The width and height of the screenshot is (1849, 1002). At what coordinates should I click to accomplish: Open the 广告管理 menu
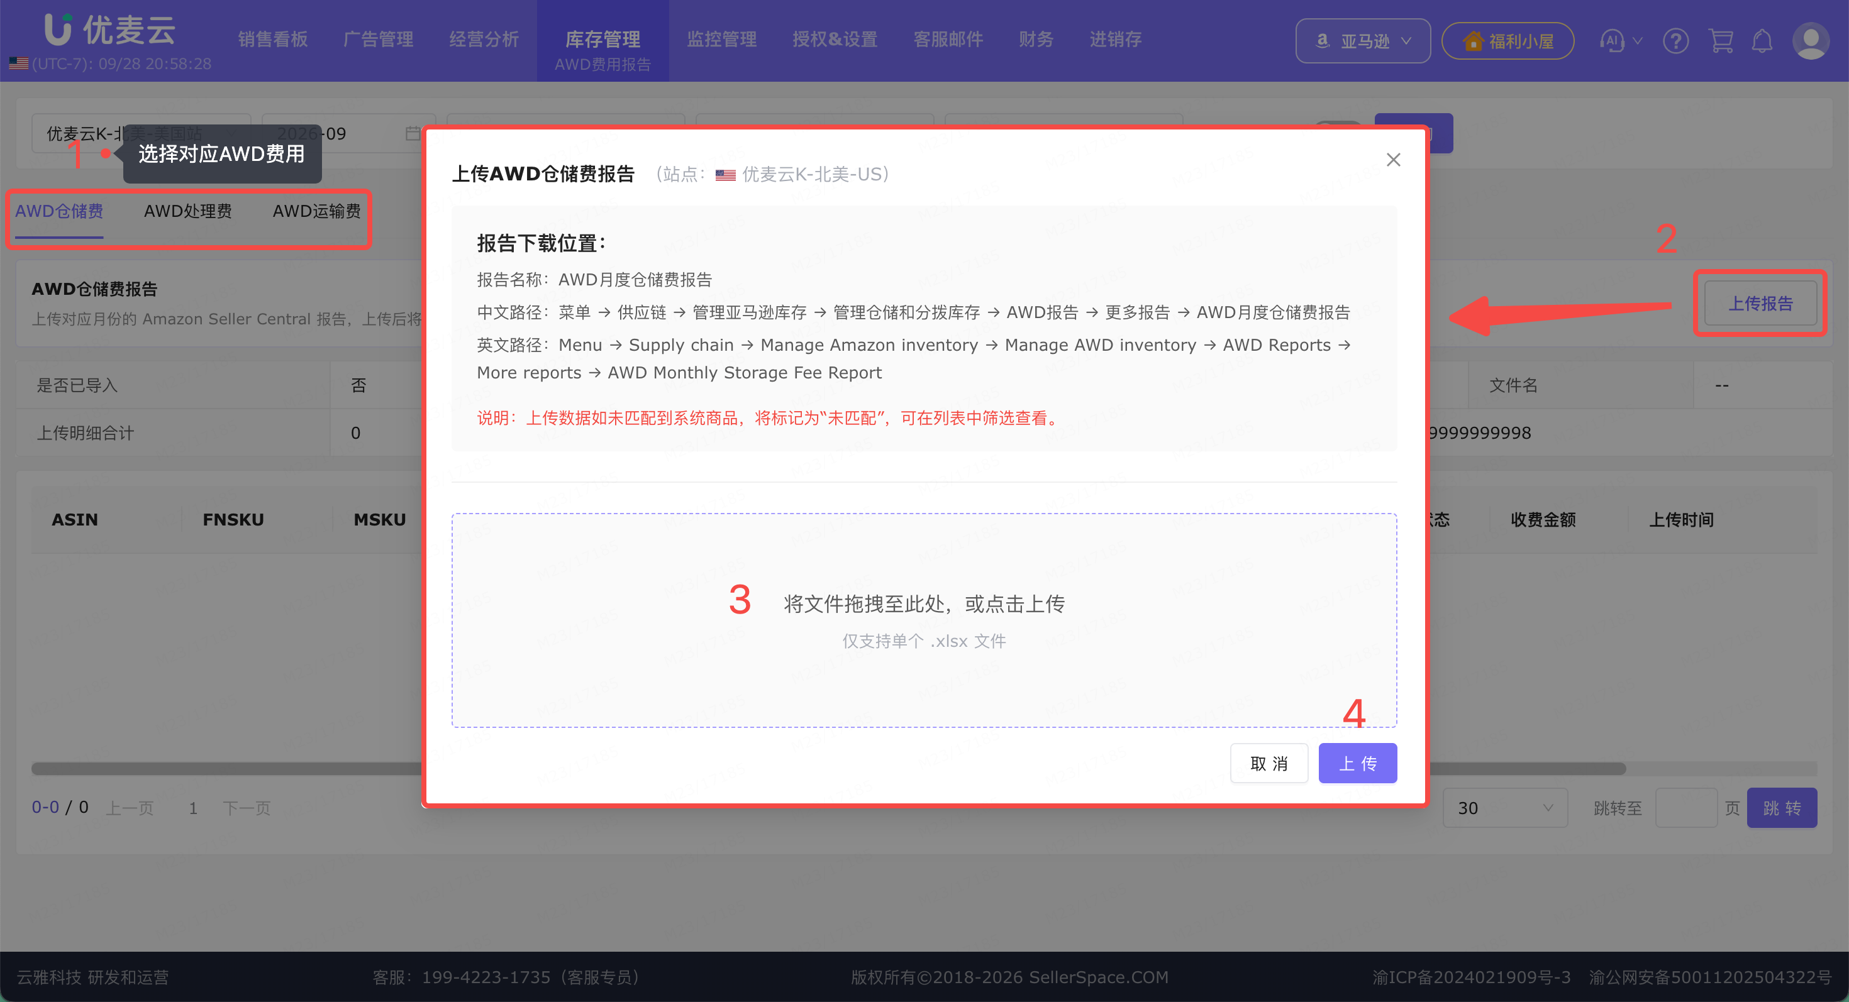tap(378, 39)
